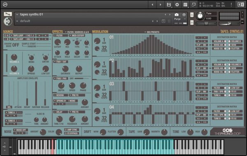This screenshot has height=156, width=247.
Task: Open the FX02 PHS dropdown
Action: tap(61, 78)
